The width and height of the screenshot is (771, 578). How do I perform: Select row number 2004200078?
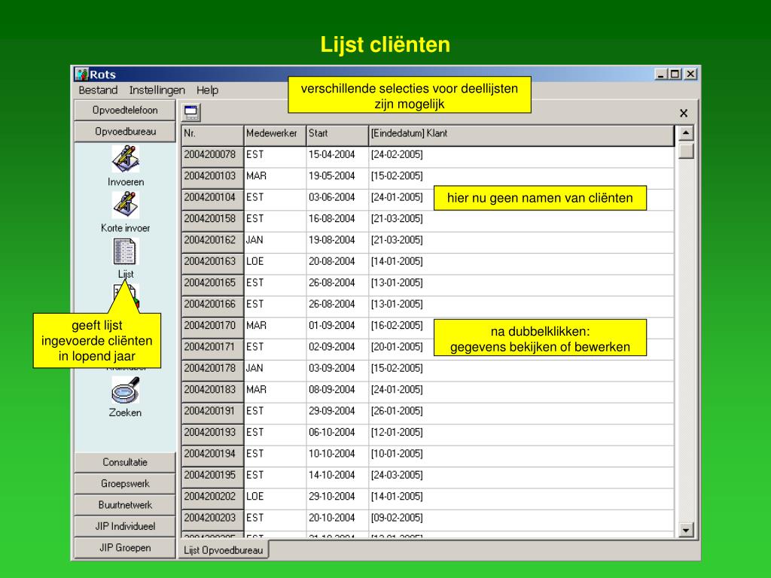pyautogui.click(x=212, y=155)
